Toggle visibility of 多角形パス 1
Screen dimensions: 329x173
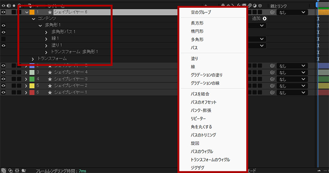pyautogui.click(x=3, y=32)
